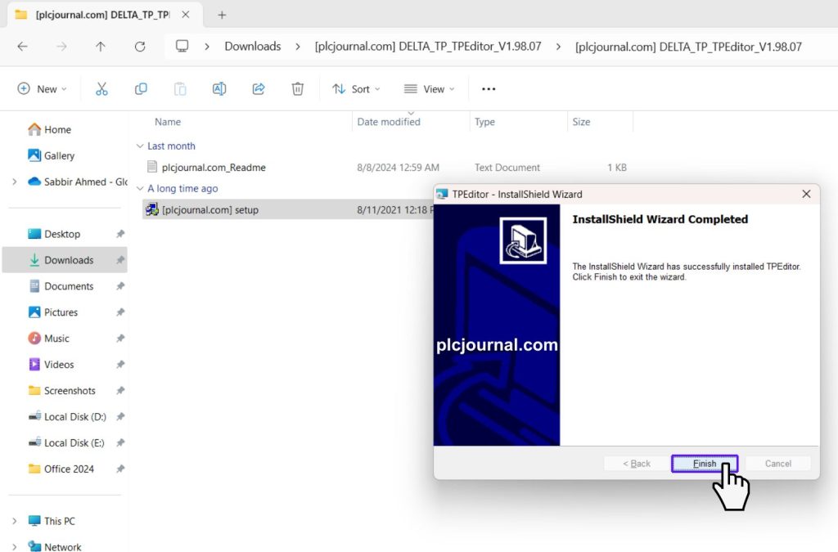Click the Cut scissors icon

pyautogui.click(x=101, y=89)
